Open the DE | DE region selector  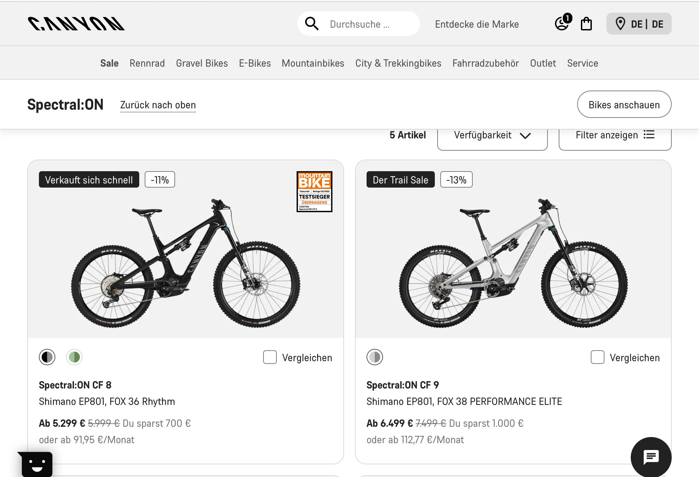pos(646,24)
